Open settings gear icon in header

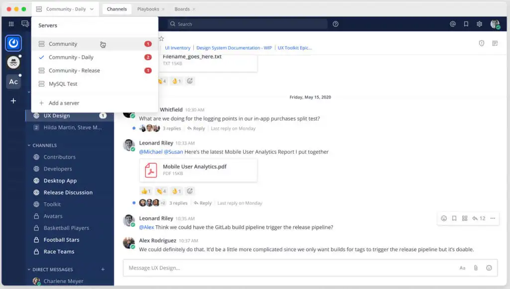479,24
